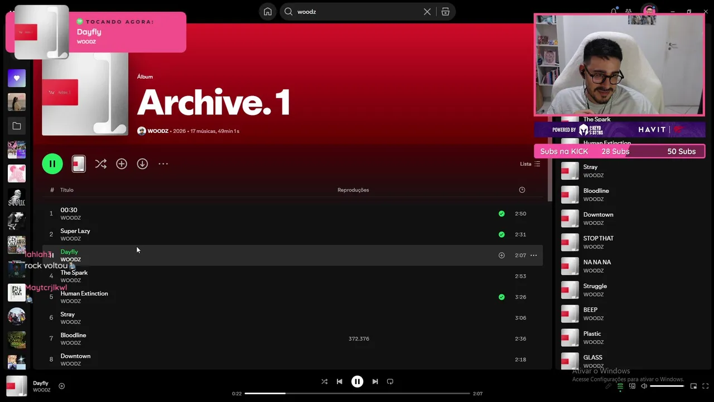Adjust the volume slider

pos(667,386)
